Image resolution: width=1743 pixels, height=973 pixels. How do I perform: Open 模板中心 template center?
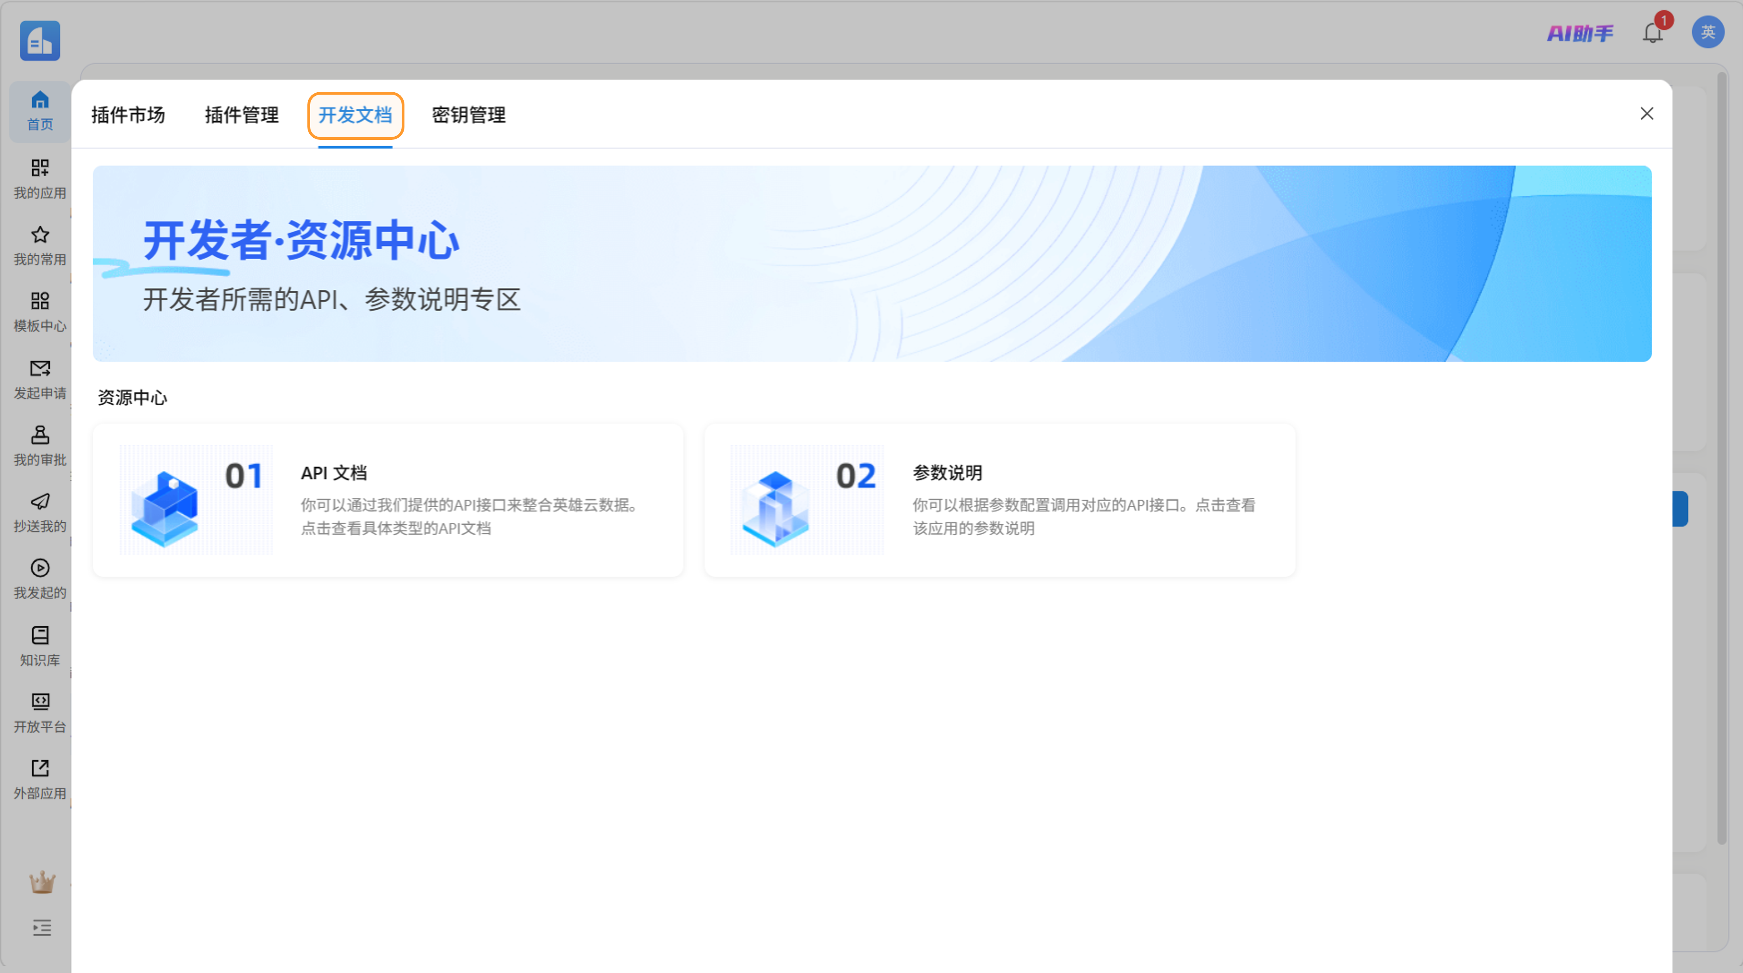(x=39, y=311)
